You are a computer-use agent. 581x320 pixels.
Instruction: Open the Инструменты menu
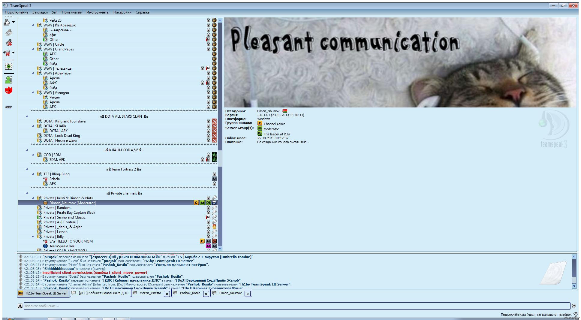click(98, 12)
